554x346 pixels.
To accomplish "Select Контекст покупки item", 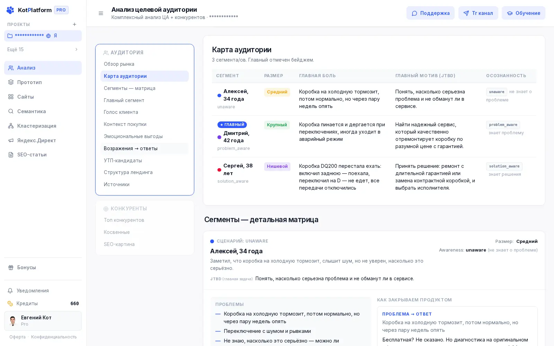I will 145,124.
